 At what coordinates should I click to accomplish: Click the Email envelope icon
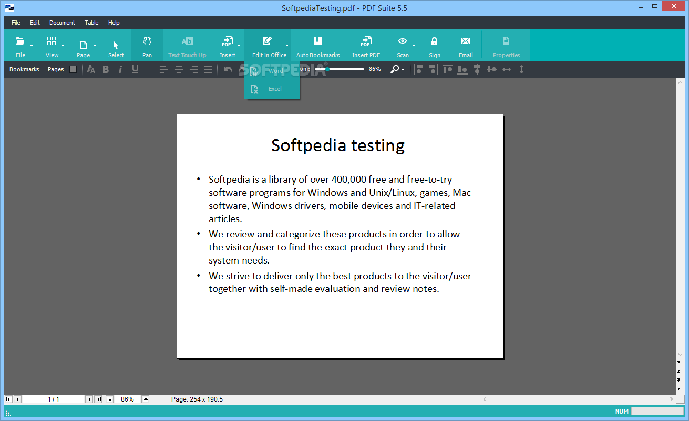[466, 41]
